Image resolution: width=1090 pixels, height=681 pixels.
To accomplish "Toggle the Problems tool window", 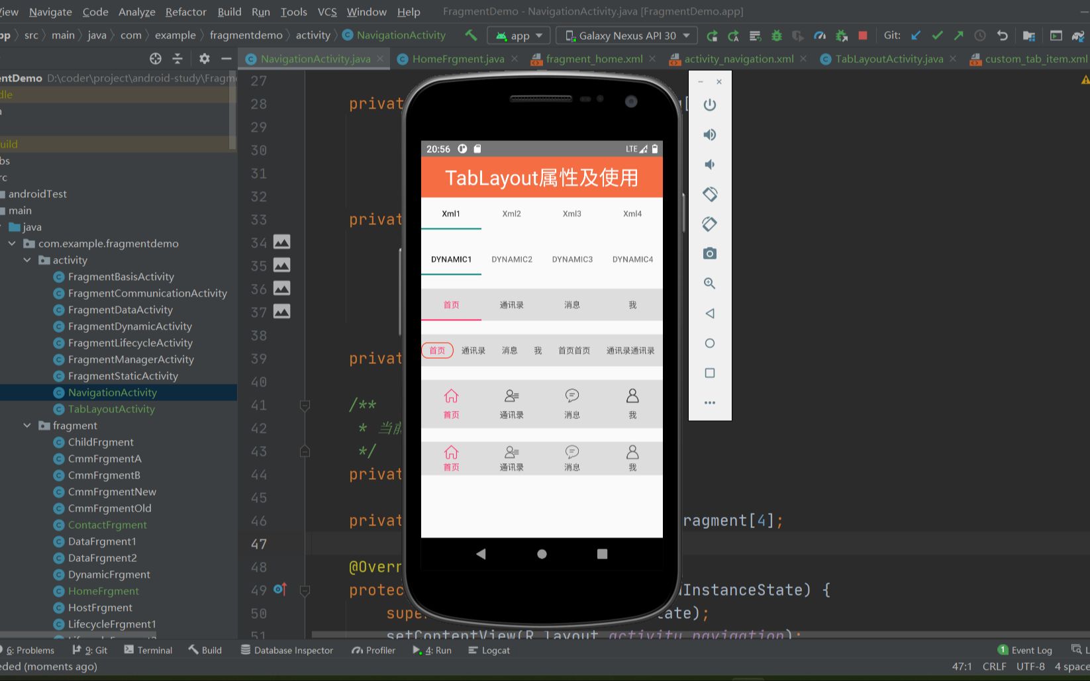I will coord(29,650).
